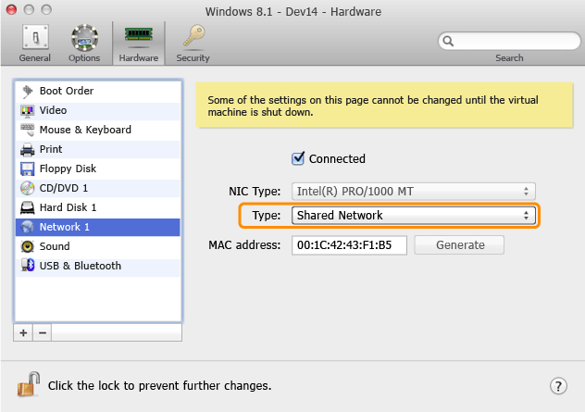Select Sound in hardware list

tap(98, 246)
